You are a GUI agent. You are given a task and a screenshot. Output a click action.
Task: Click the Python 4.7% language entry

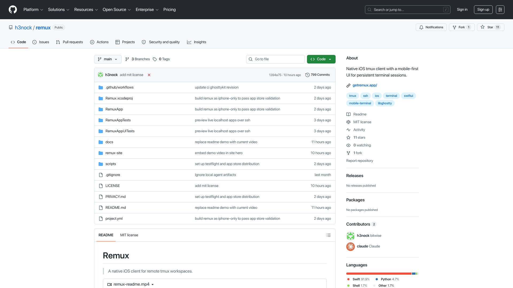[x=387, y=279]
